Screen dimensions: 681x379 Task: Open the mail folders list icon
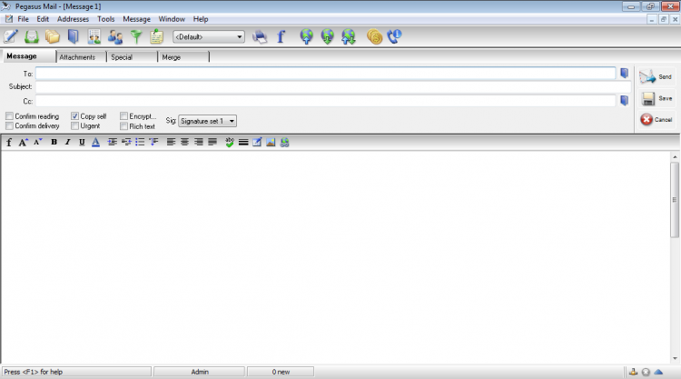52,36
